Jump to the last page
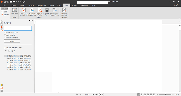 [97, 94]
